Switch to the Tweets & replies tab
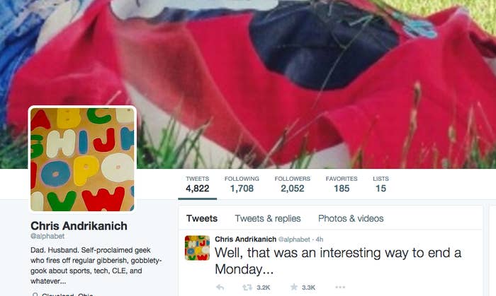496x296 pixels. pos(268,218)
